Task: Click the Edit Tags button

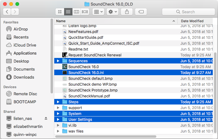Action: (141, 12)
